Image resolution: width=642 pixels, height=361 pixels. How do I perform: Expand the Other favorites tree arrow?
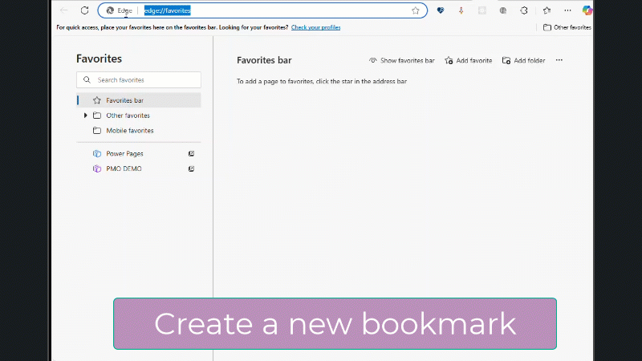86,116
